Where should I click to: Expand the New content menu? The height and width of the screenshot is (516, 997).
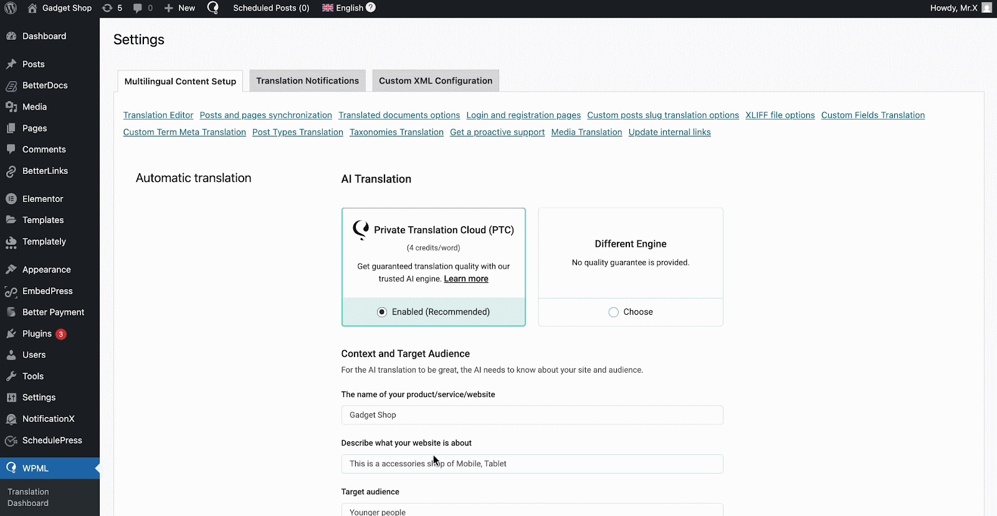tap(179, 8)
